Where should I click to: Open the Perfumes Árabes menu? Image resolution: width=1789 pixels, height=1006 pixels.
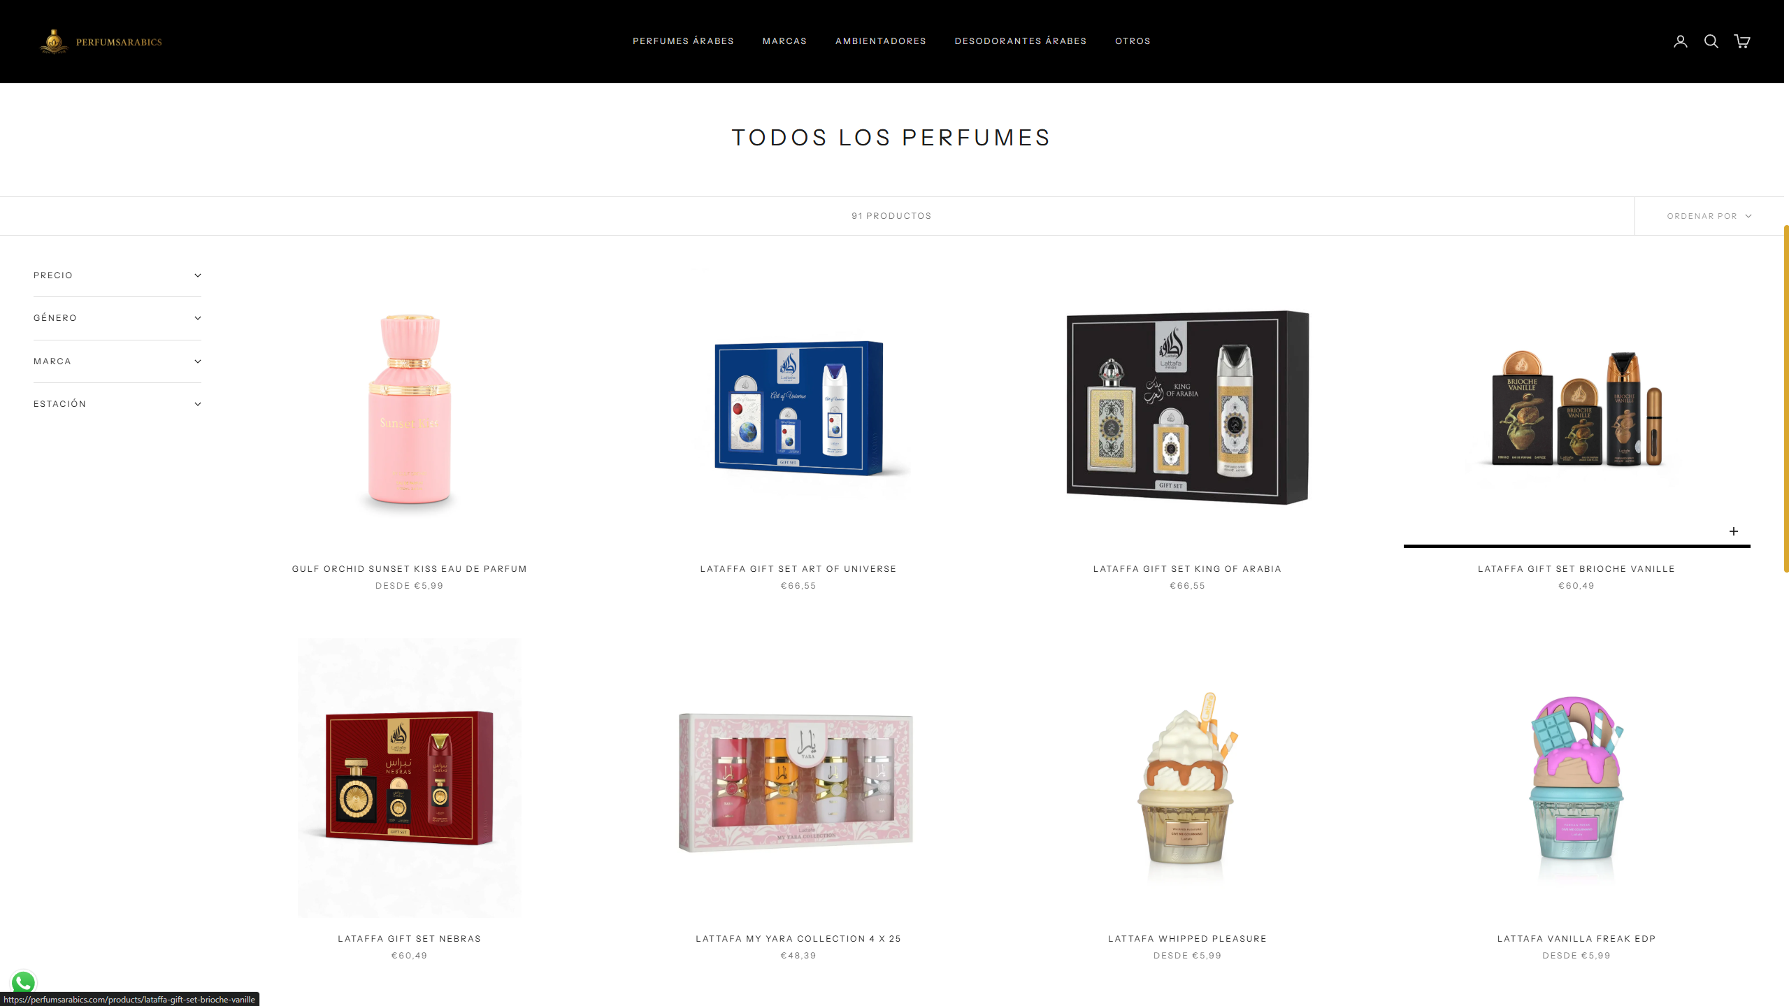pyautogui.click(x=683, y=41)
